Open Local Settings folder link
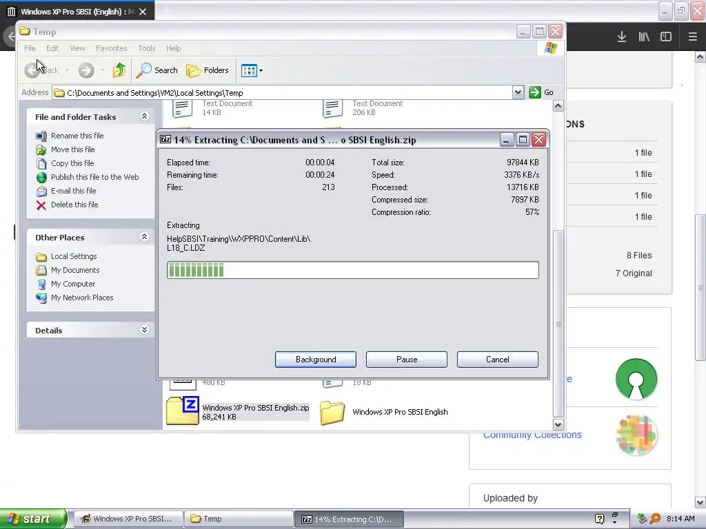 tap(74, 256)
